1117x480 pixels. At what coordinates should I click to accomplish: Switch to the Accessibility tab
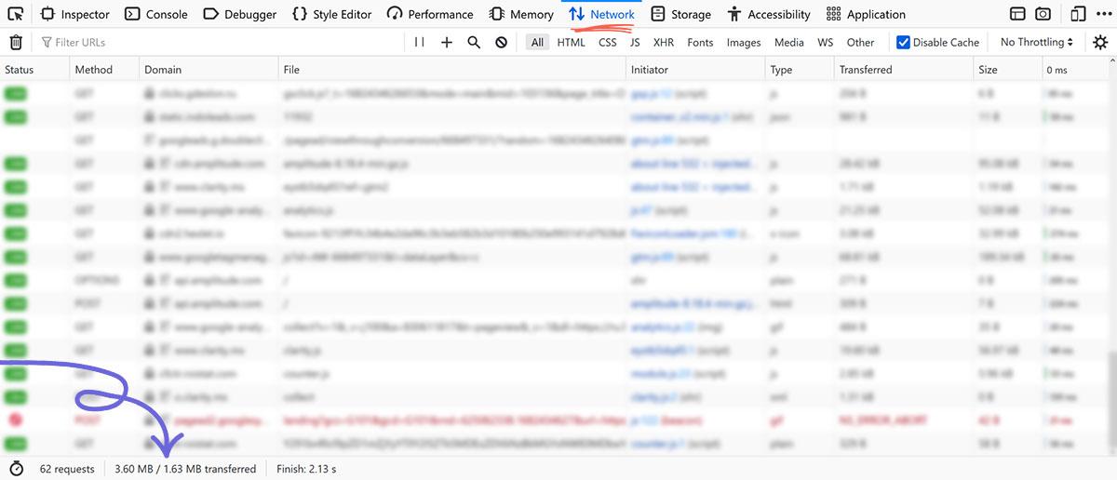point(769,14)
